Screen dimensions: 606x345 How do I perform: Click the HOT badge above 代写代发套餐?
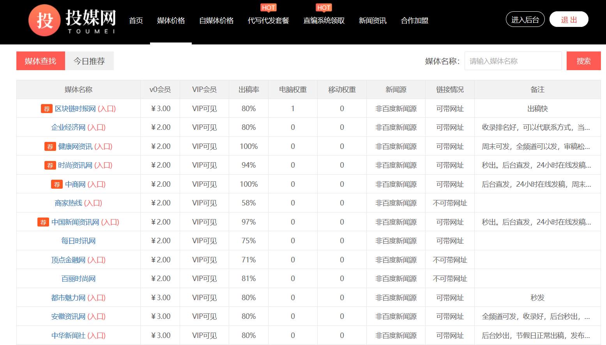(269, 7)
